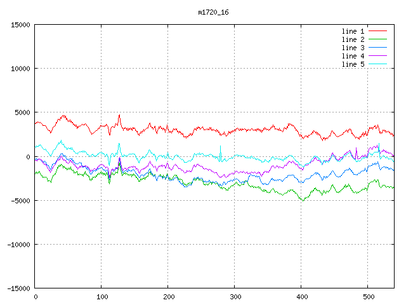Click the 5000 y-axis tick label
This screenshot has height=305, width=406.
[x=22, y=112]
